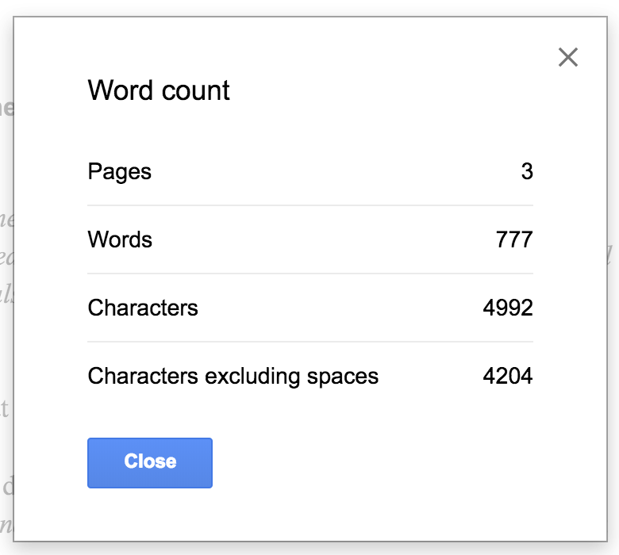
Task: Select the Characters row label
Action: (x=143, y=308)
